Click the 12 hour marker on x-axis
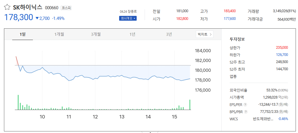 (95, 117)
